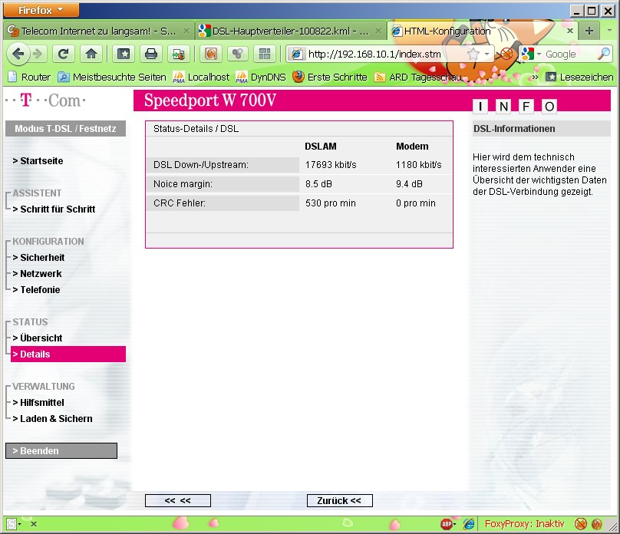Click the crossed-out fox icon in status bar
This screenshot has height=534, width=620.
tap(580, 524)
